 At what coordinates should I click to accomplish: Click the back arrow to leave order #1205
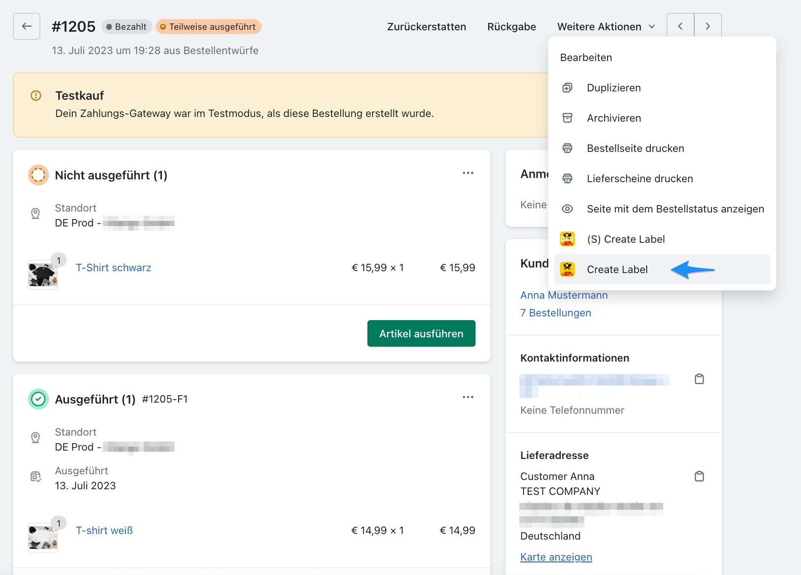tap(26, 26)
